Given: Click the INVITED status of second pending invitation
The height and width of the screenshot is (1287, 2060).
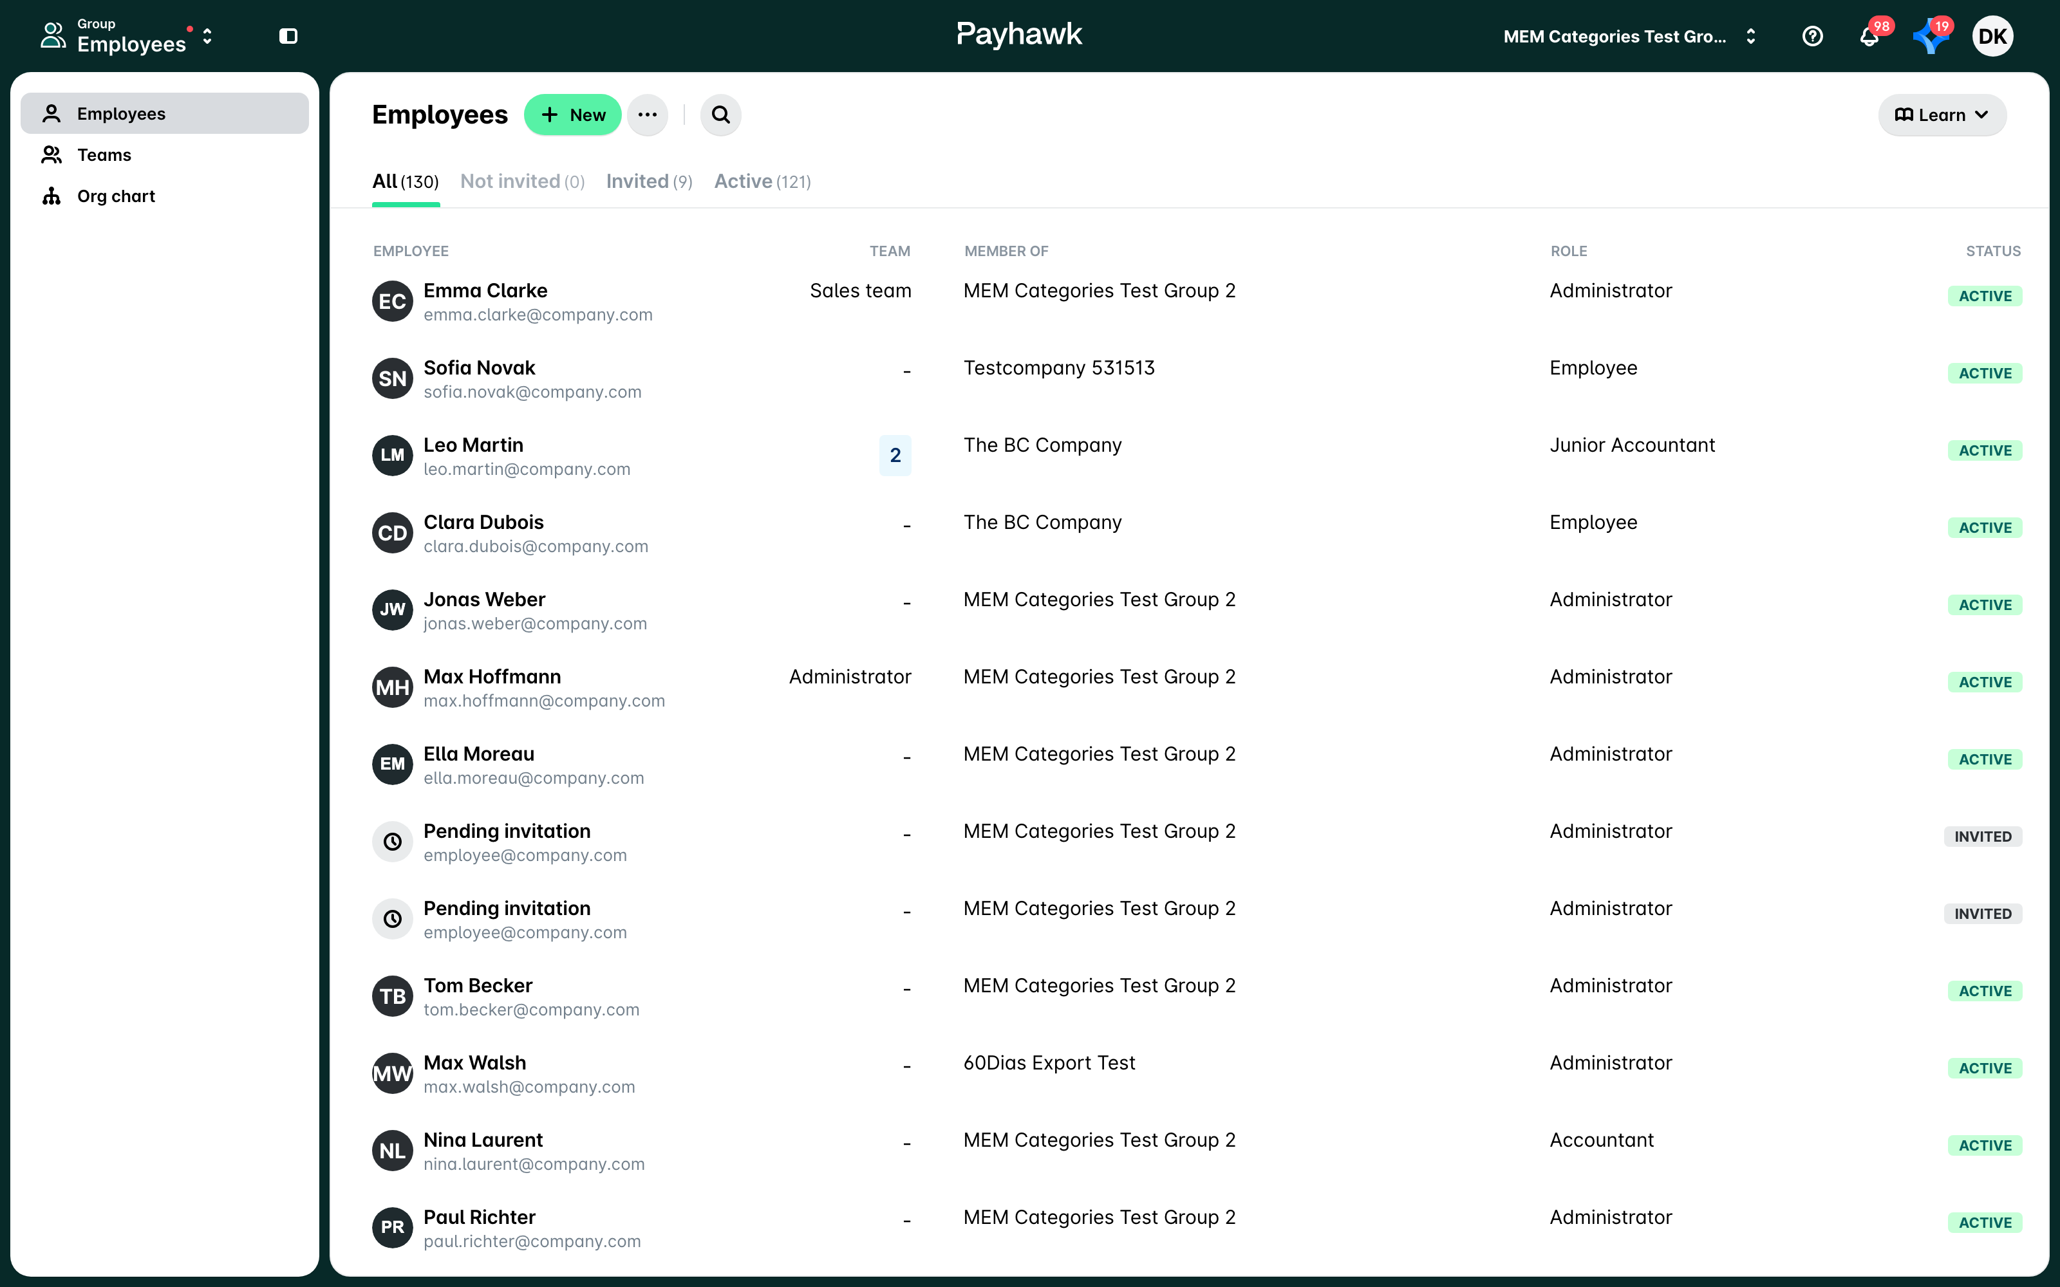Looking at the screenshot, I should (x=1983, y=913).
